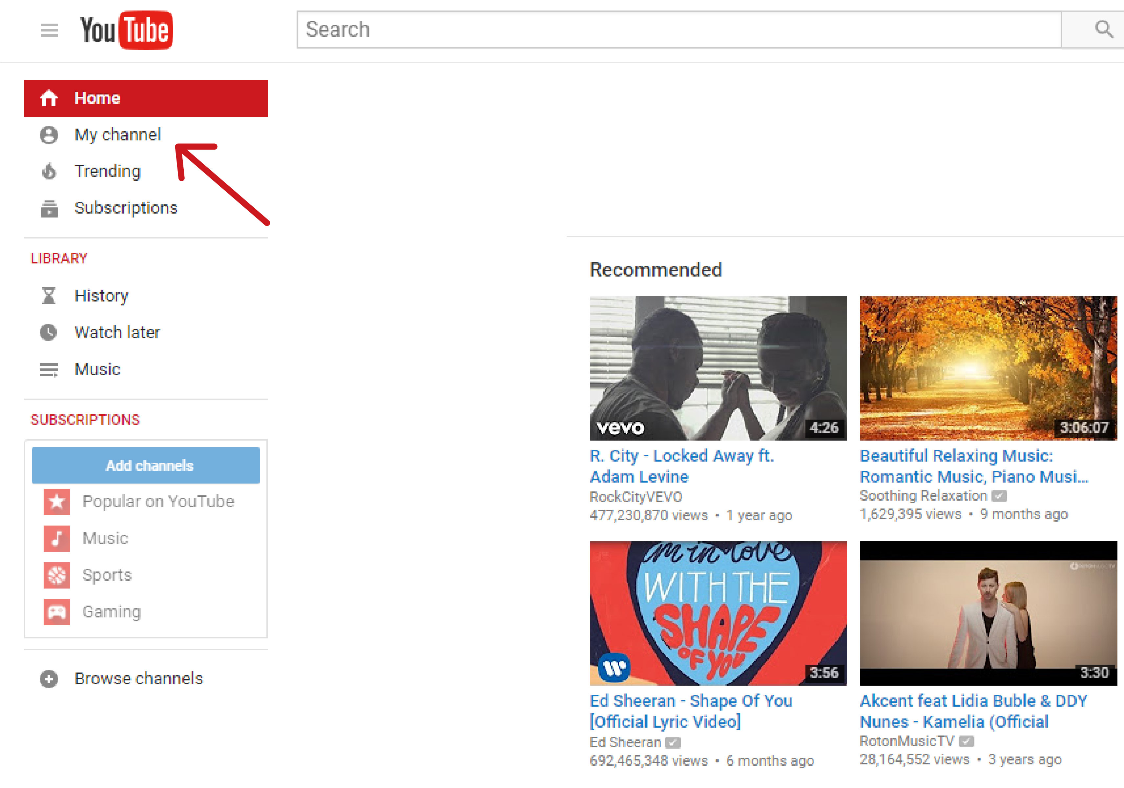Click the Watch later clock icon

tap(49, 332)
